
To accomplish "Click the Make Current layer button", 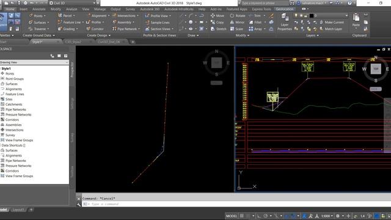I will (332, 22).
